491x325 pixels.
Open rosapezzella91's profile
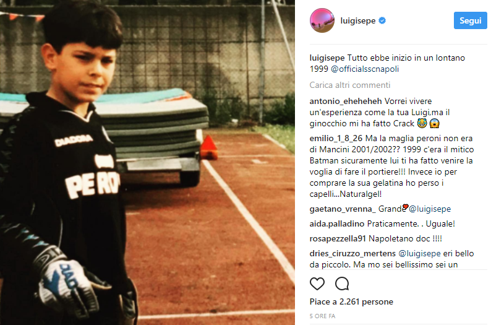point(338,238)
